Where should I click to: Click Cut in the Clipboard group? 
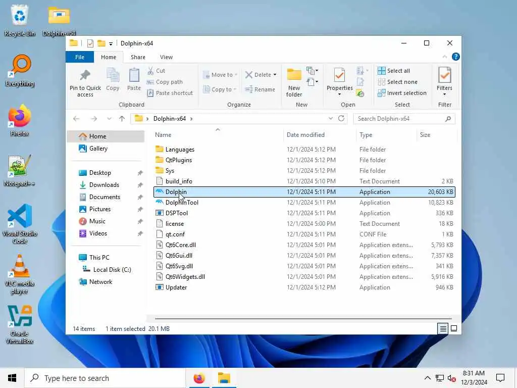[x=157, y=71]
